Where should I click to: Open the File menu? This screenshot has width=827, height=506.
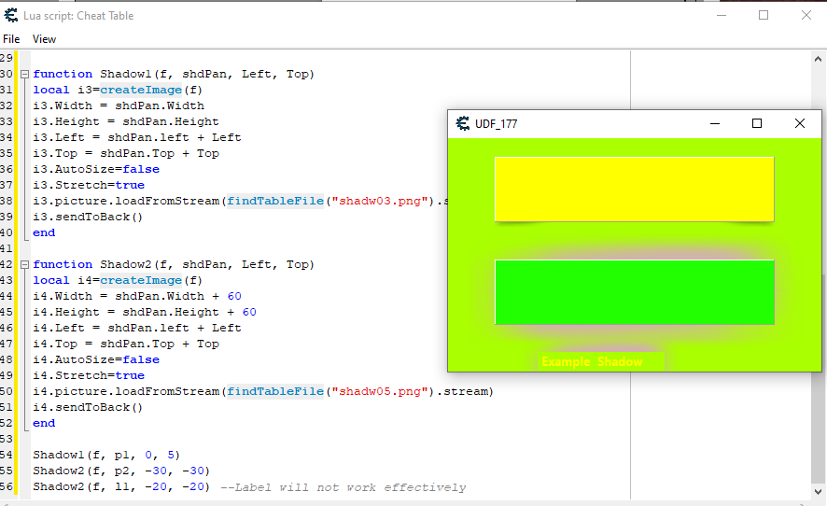pyautogui.click(x=11, y=39)
